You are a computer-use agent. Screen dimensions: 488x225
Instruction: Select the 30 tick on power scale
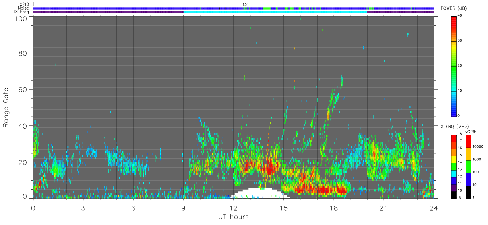tap(460, 40)
